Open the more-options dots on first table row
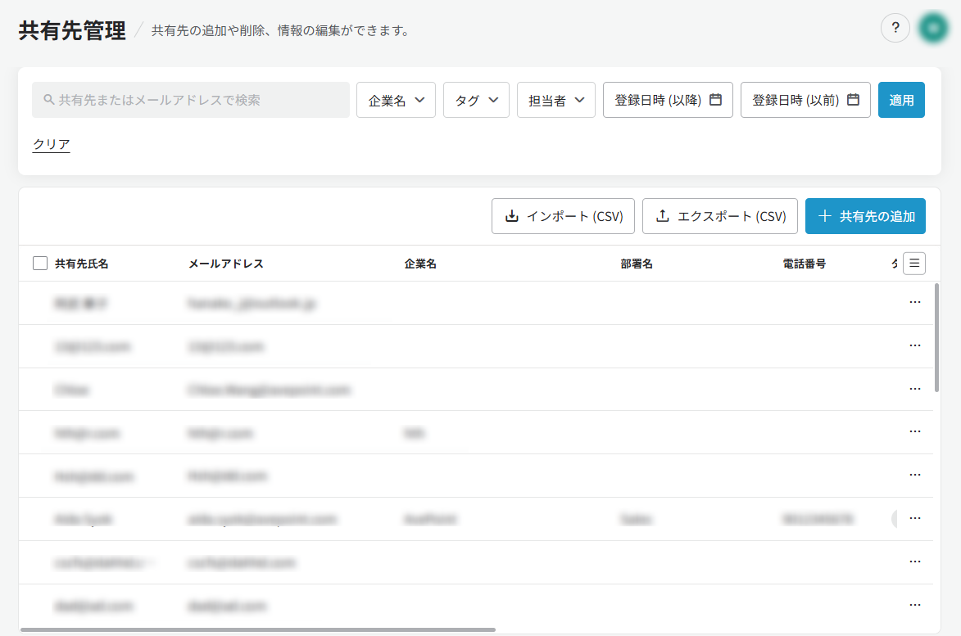Image resolution: width=961 pixels, height=636 pixels. pos(914,302)
